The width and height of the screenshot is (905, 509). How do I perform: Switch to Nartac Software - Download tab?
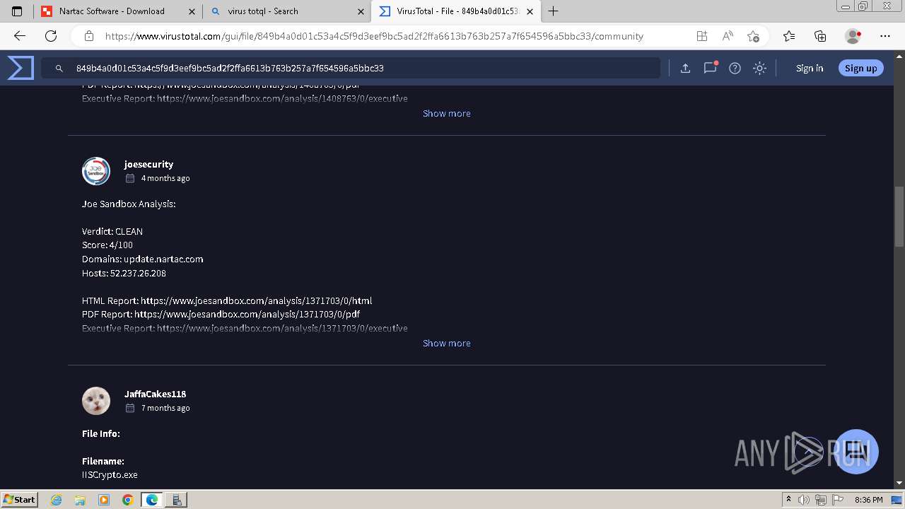pyautogui.click(x=117, y=11)
